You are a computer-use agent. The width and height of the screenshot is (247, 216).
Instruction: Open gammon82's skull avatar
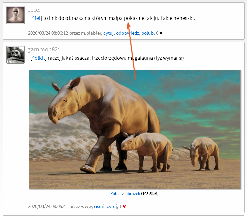(16, 55)
